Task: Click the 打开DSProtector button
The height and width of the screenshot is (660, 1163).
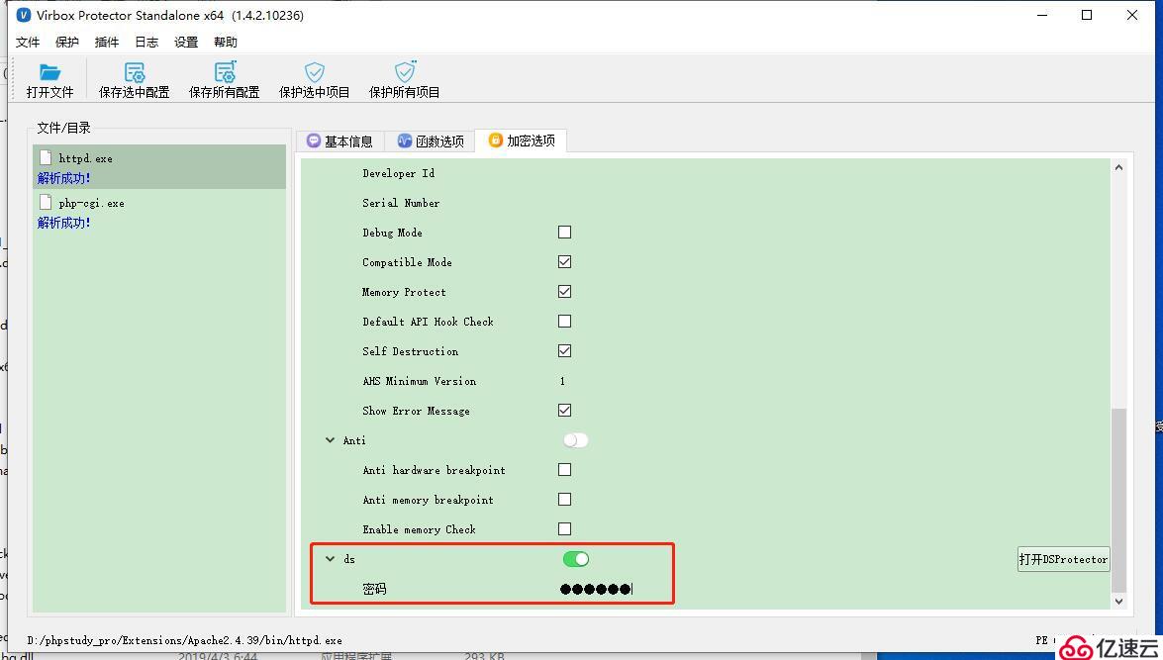Action: [x=1064, y=559]
